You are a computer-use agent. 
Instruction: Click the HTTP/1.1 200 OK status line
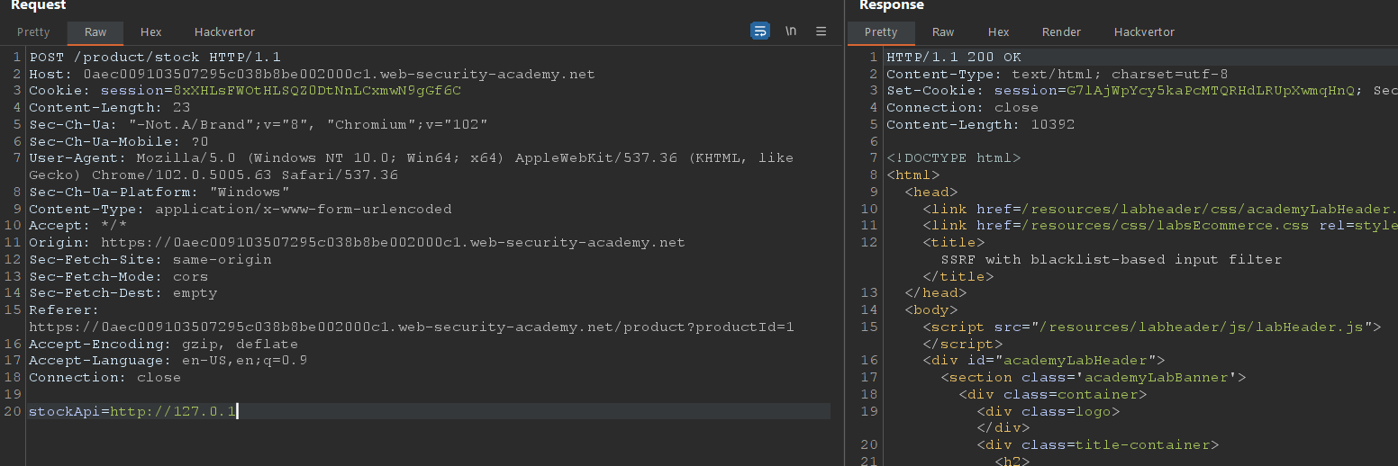(954, 57)
